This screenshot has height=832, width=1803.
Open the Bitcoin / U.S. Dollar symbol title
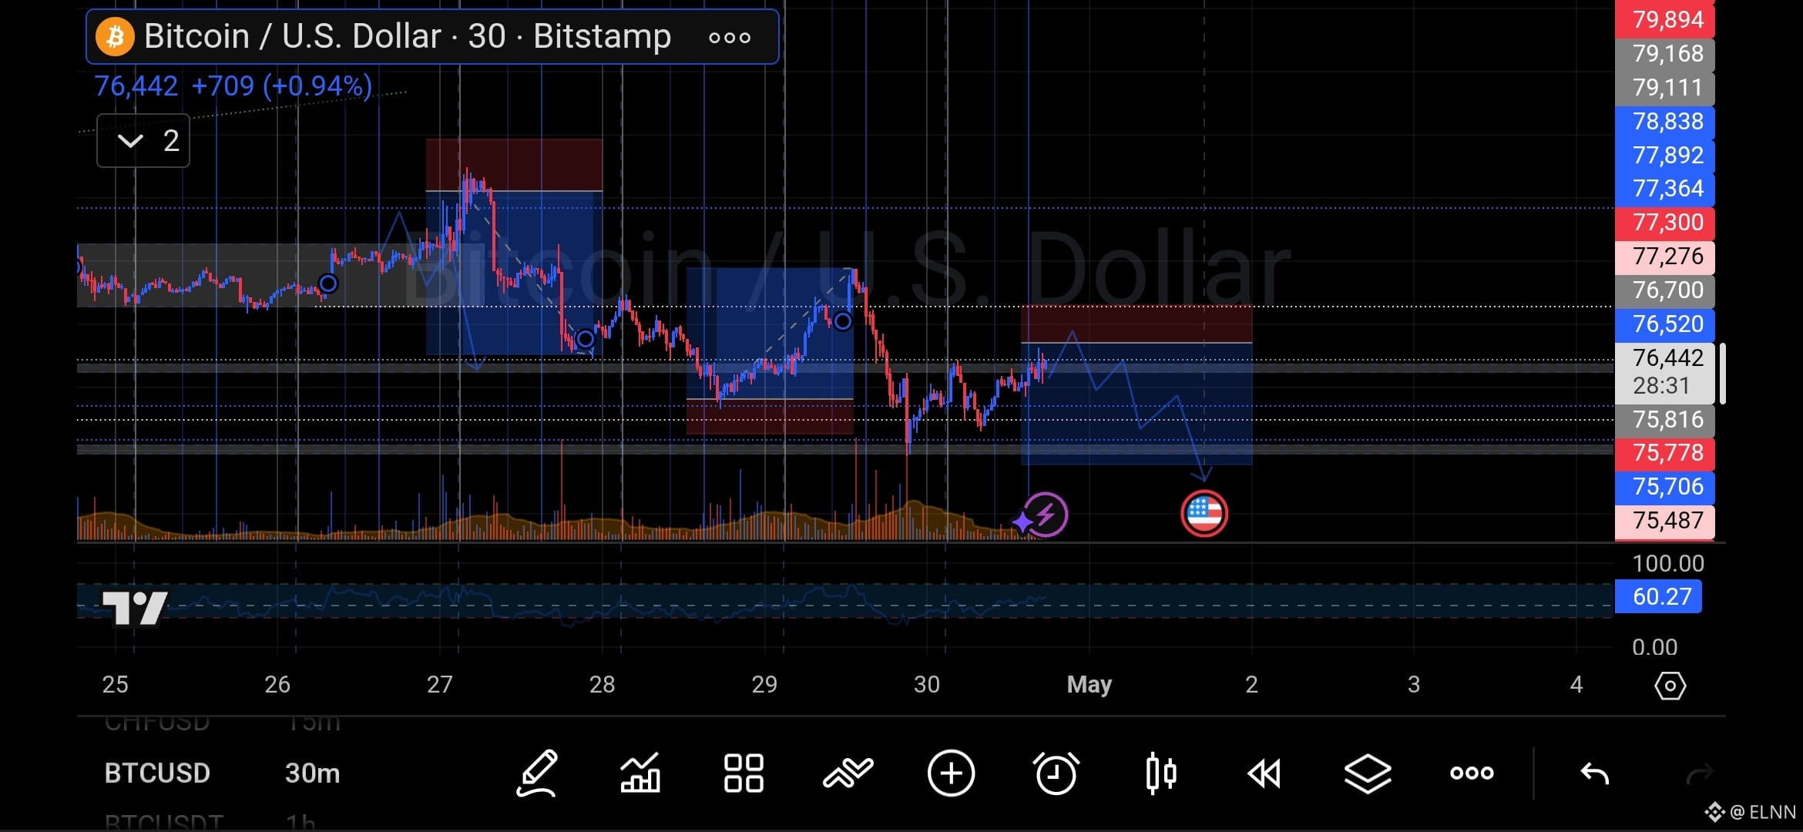[408, 36]
